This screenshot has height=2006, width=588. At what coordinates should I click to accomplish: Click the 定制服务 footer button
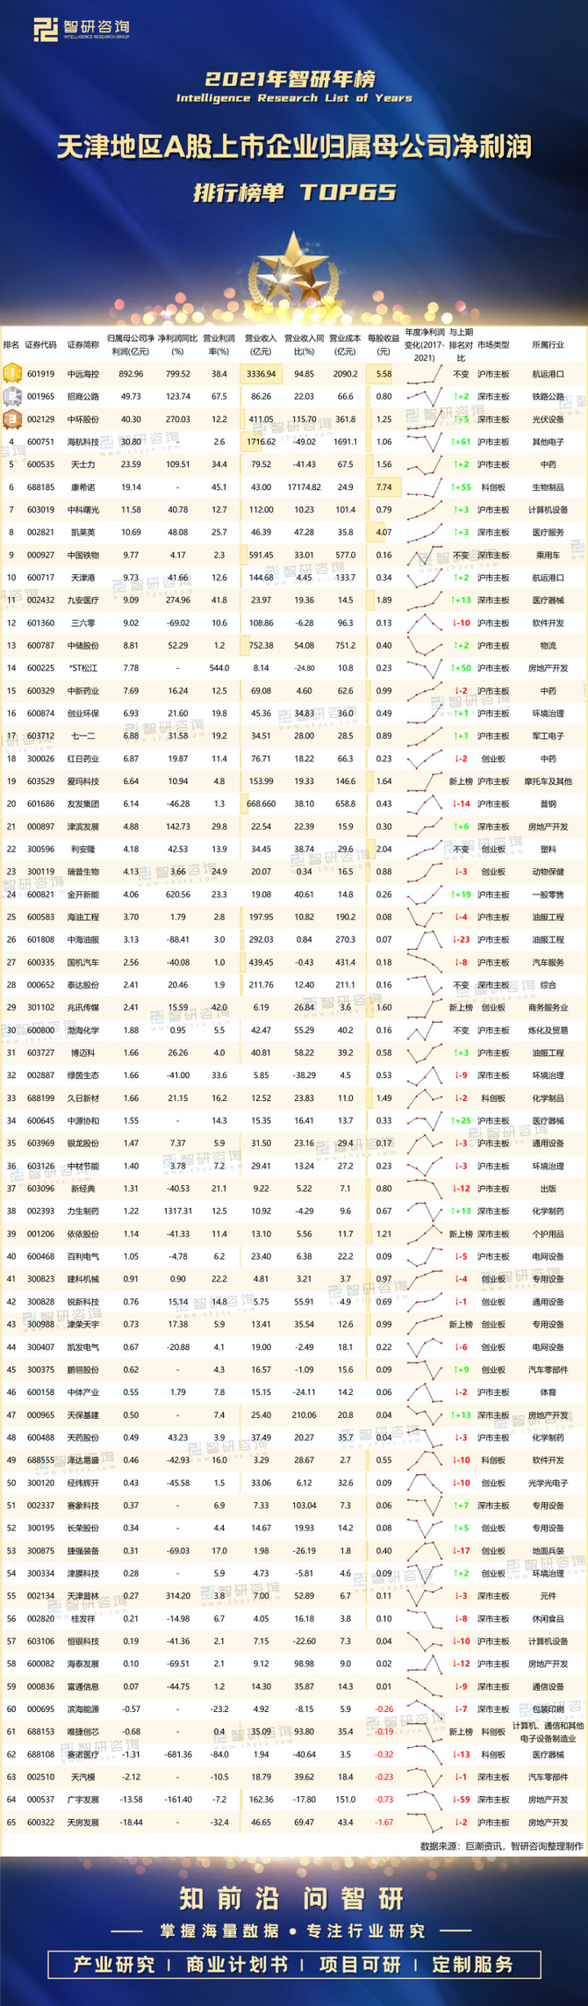[473, 1964]
